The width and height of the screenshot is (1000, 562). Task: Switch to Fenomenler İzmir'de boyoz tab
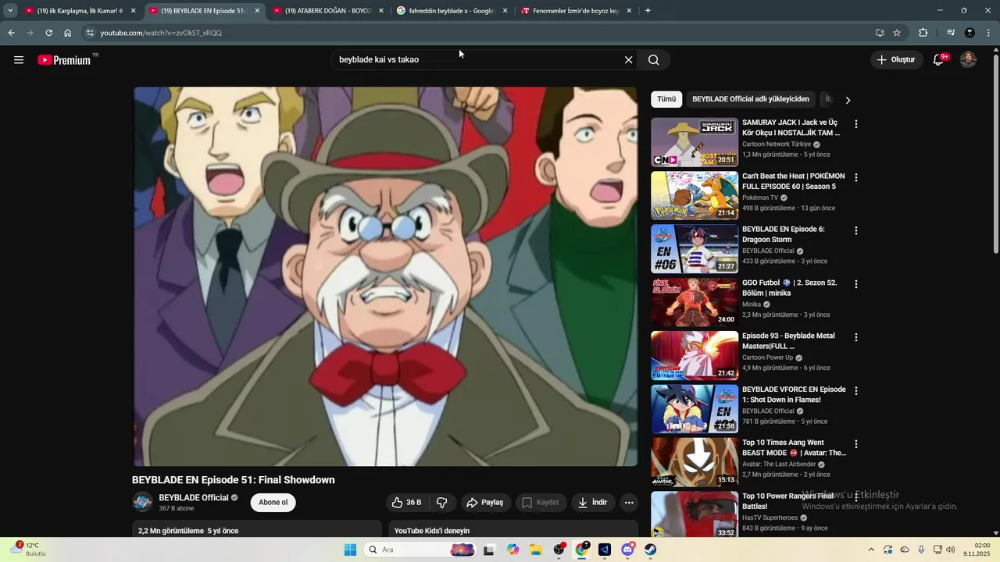coord(576,11)
